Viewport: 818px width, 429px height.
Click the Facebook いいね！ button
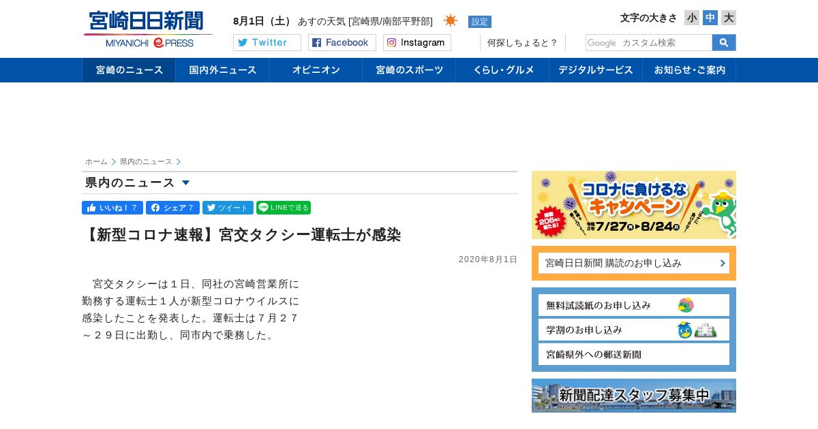pyautogui.click(x=112, y=208)
